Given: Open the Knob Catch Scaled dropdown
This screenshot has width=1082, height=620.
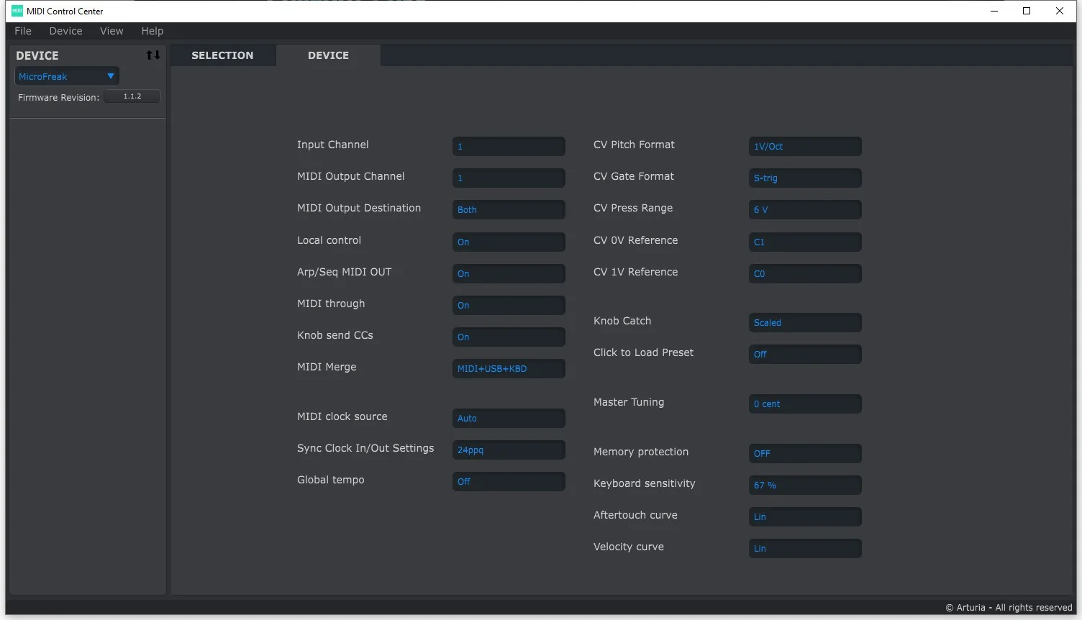Looking at the screenshot, I should click(x=805, y=322).
